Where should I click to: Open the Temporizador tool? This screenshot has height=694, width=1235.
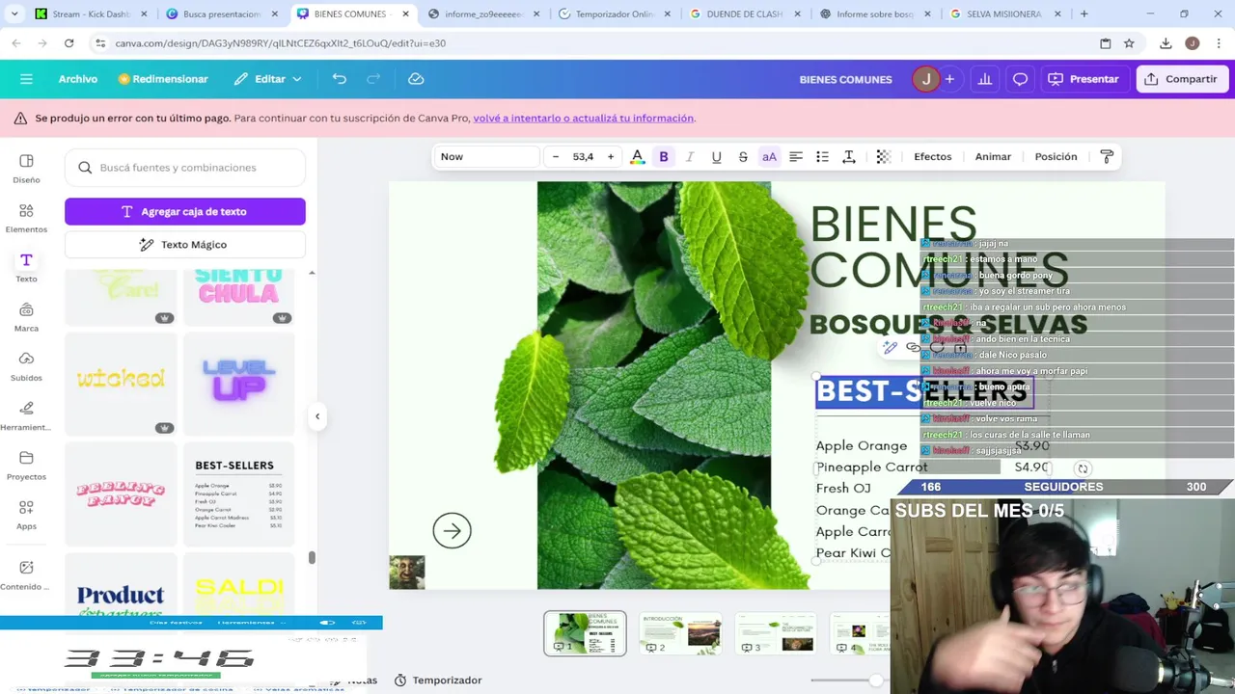pyautogui.click(x=438, y=681)
